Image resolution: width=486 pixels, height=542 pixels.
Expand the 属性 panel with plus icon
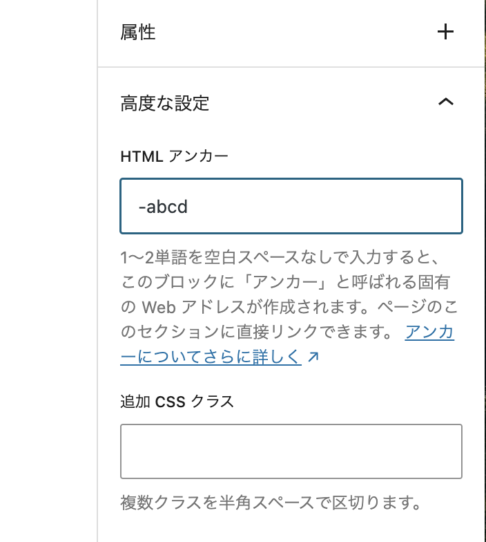pyautogui.click(x=446, y=32)
